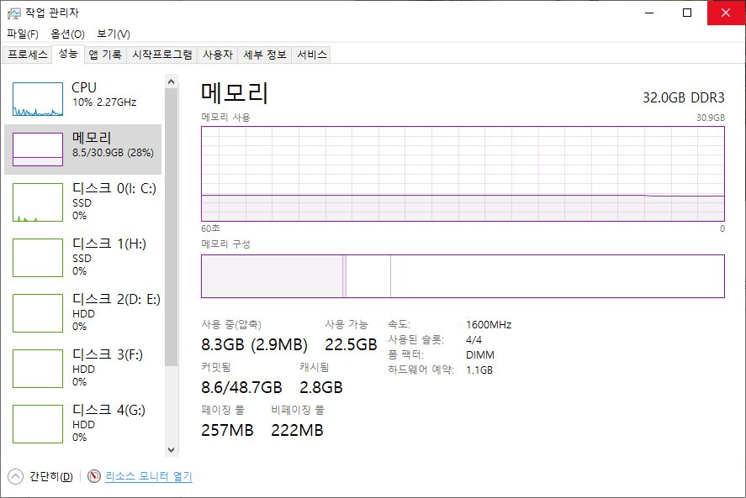
Task: Click the 1600MHz speed value
Action: coord(489,324)
